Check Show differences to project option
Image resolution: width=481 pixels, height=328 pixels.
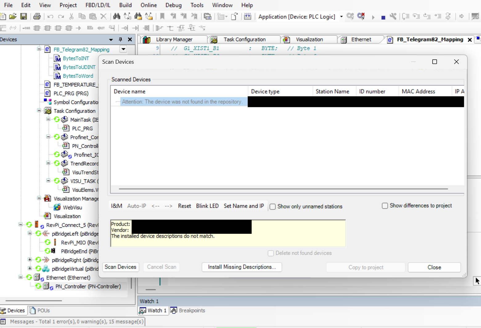point(385,206)
